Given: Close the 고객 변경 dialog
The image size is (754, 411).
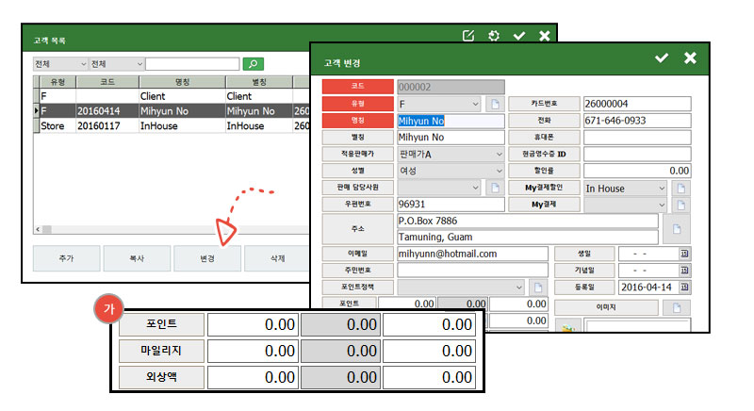Looking at the screenshot, I should tap(690, 58).
